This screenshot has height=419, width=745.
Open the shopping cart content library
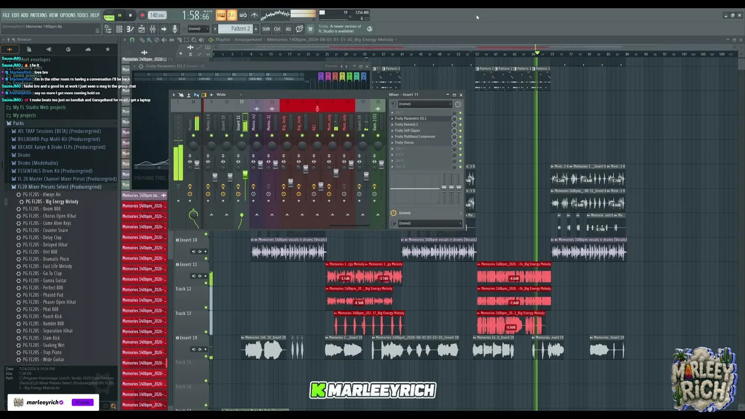[x=310, y=29]
